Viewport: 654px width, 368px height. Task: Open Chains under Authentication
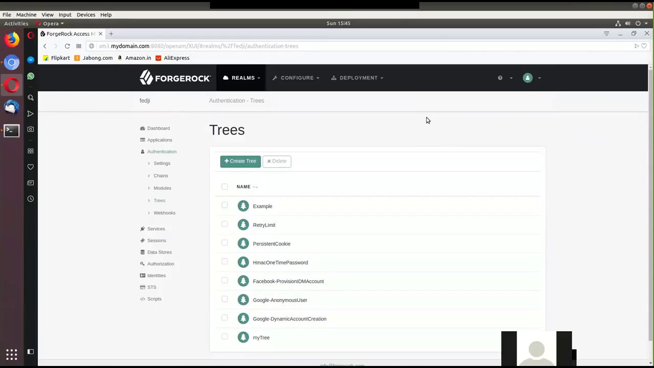pyautogui.click(x=161, y=176)
